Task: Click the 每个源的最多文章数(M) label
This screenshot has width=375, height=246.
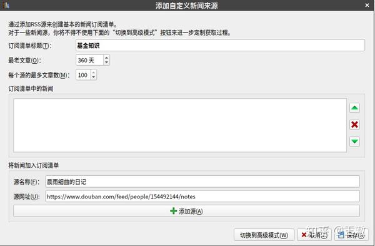Action: pyautogui.click(x=39, y=75)
